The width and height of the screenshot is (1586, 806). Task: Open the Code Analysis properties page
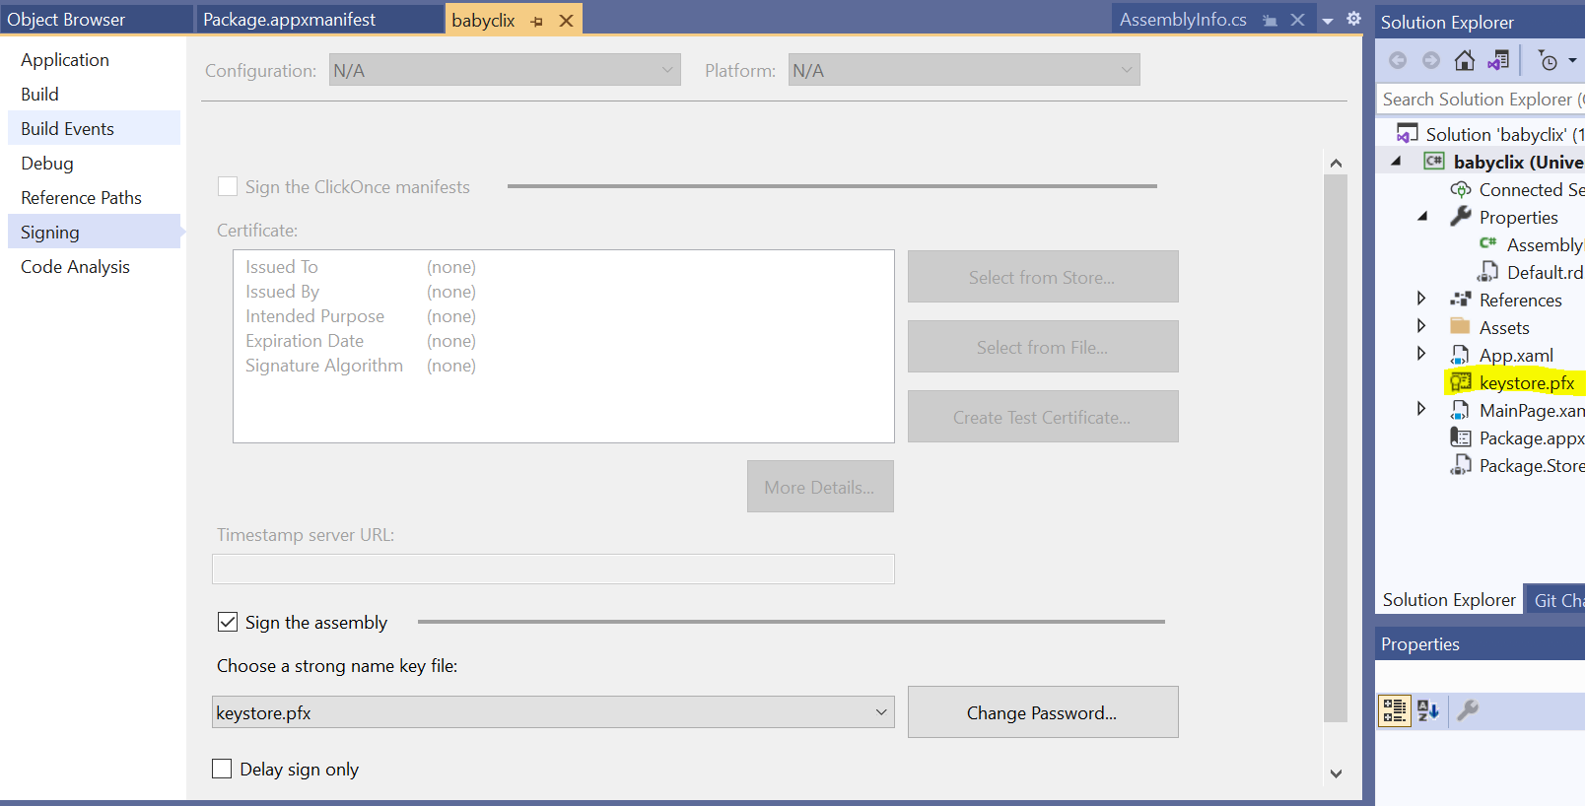(x=94, y=266)
